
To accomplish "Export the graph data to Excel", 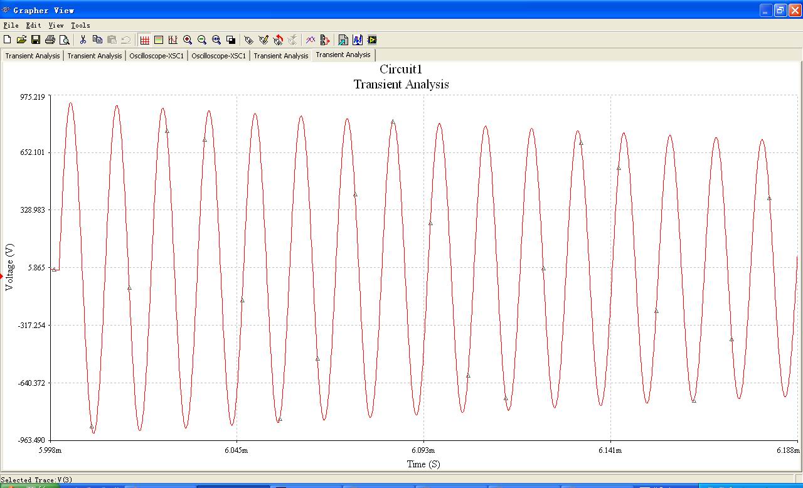I will click(343, 40).
